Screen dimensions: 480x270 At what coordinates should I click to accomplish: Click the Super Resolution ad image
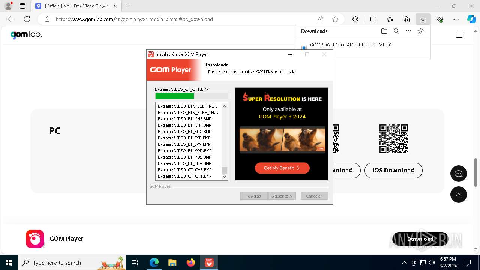point(281,134)
